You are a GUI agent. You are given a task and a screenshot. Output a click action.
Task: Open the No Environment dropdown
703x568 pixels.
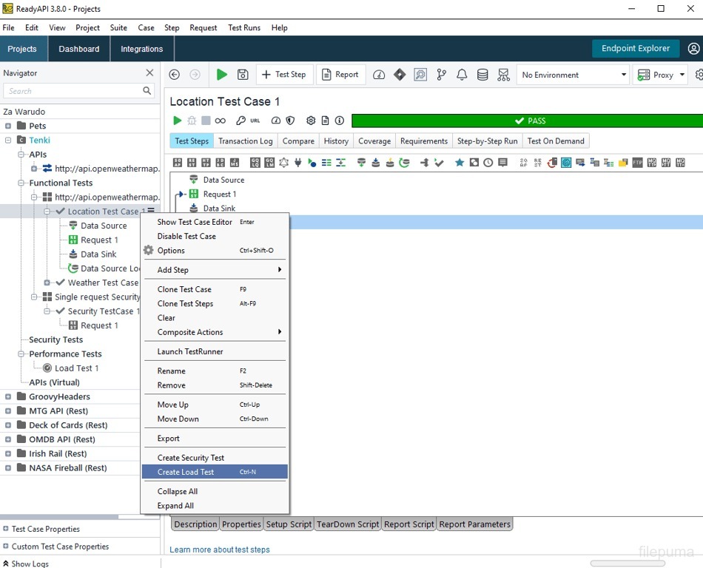click(572, 75)
